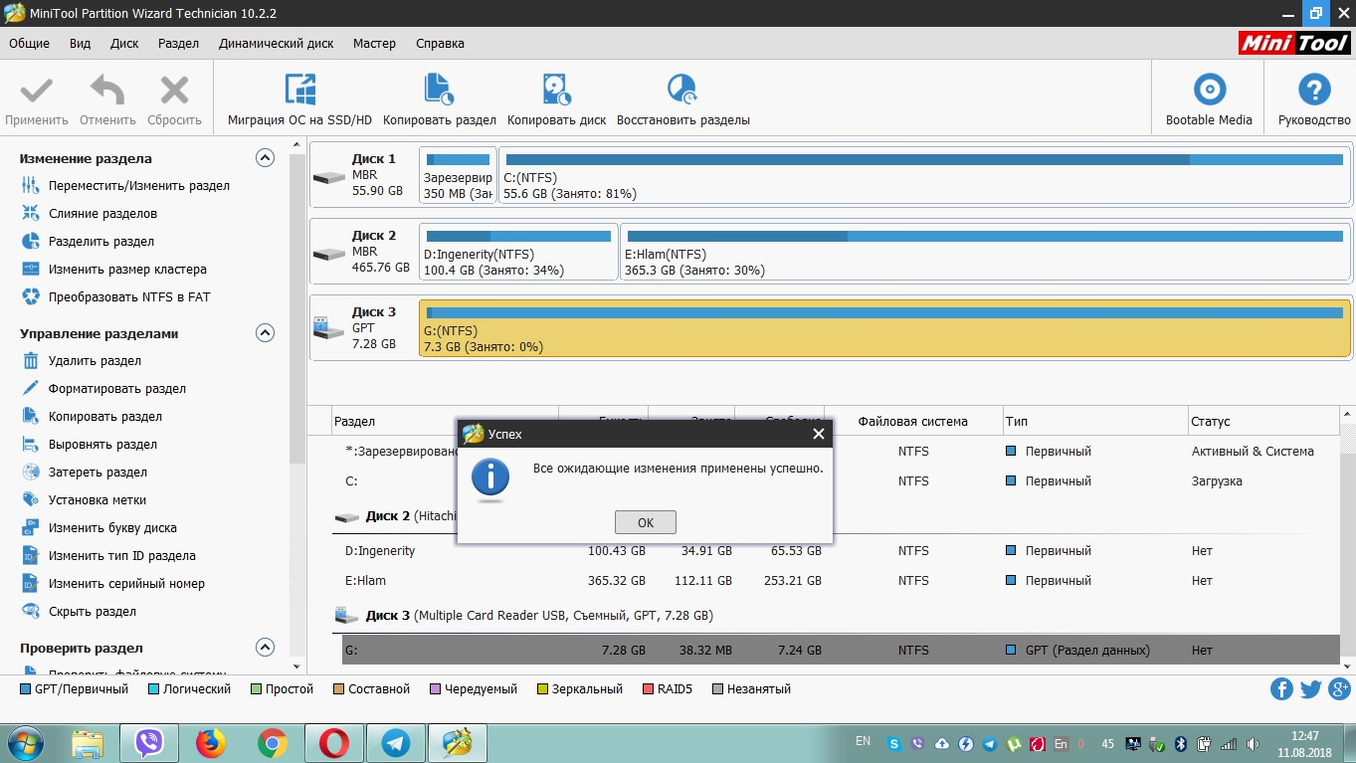Open MiniTool Twitter page icon
Screen dimensions: 1356x763
click(x=1310, y=689)
